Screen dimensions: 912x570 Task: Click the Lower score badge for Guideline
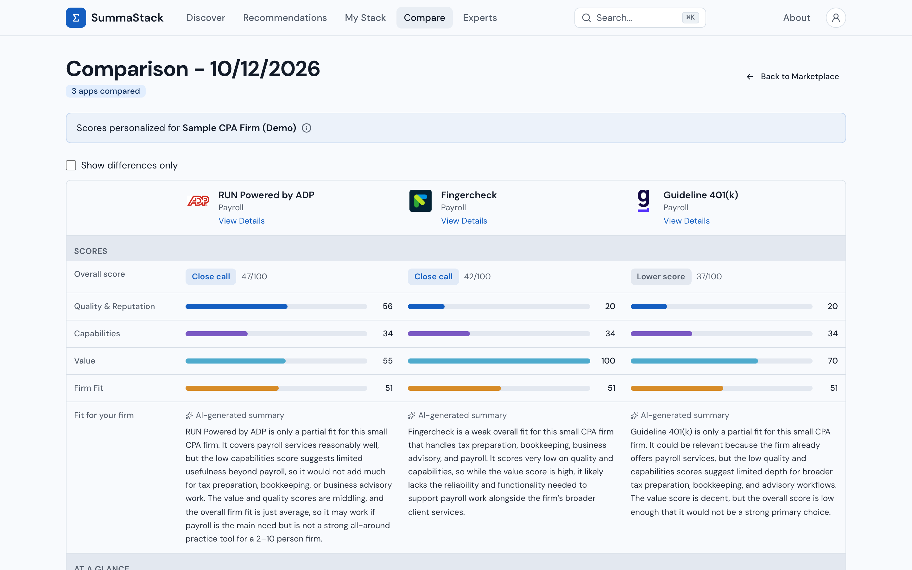[661, 277]
